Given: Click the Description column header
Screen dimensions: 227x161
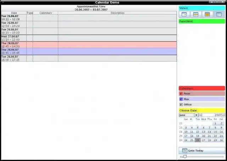Looking at the screenshot, I should [117, 13].
